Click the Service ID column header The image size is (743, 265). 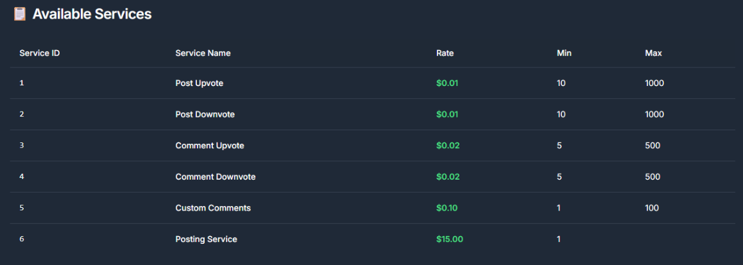point(39,53)
